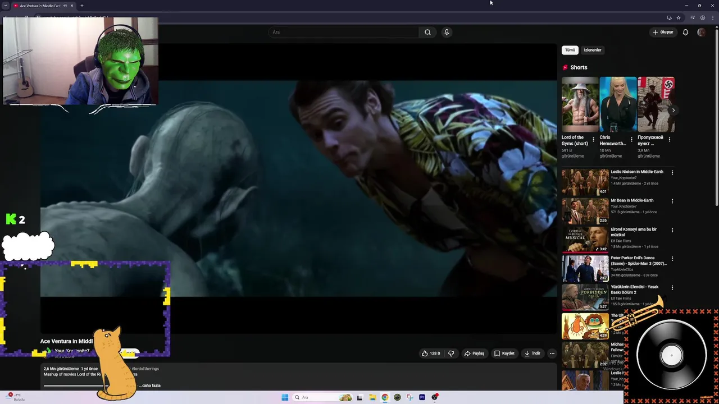
Task: Open the tab search chevron in Chrome
Action: point(6,6)
